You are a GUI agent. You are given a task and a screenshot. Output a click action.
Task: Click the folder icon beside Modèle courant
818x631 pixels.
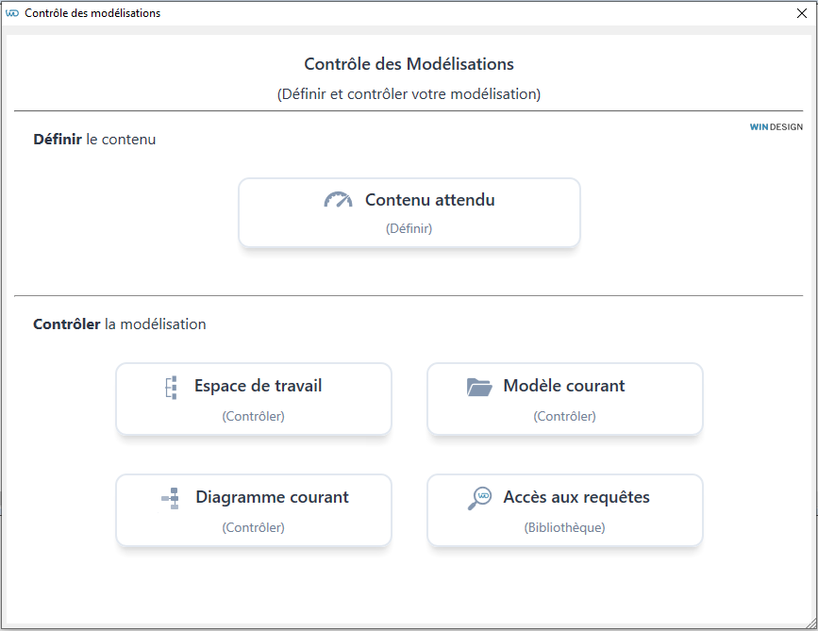(x=479, y=387)
